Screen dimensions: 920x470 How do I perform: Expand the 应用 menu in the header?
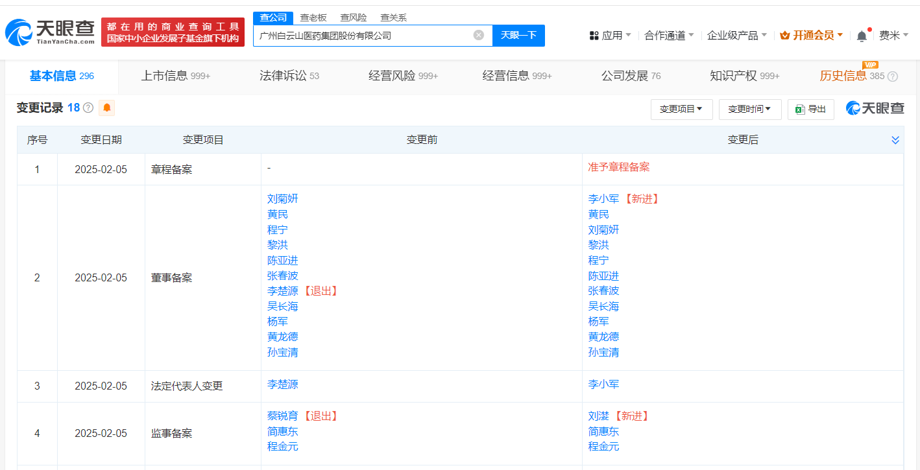point(611,36)
